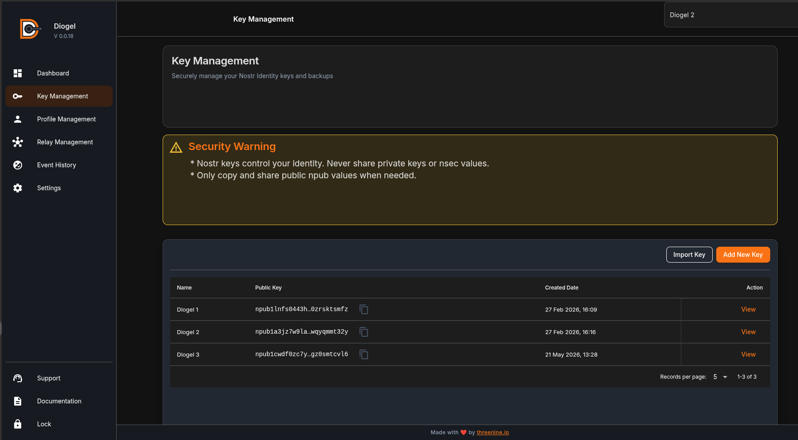
Task: Click the Settings gear icon
Action: coord(18,188)
